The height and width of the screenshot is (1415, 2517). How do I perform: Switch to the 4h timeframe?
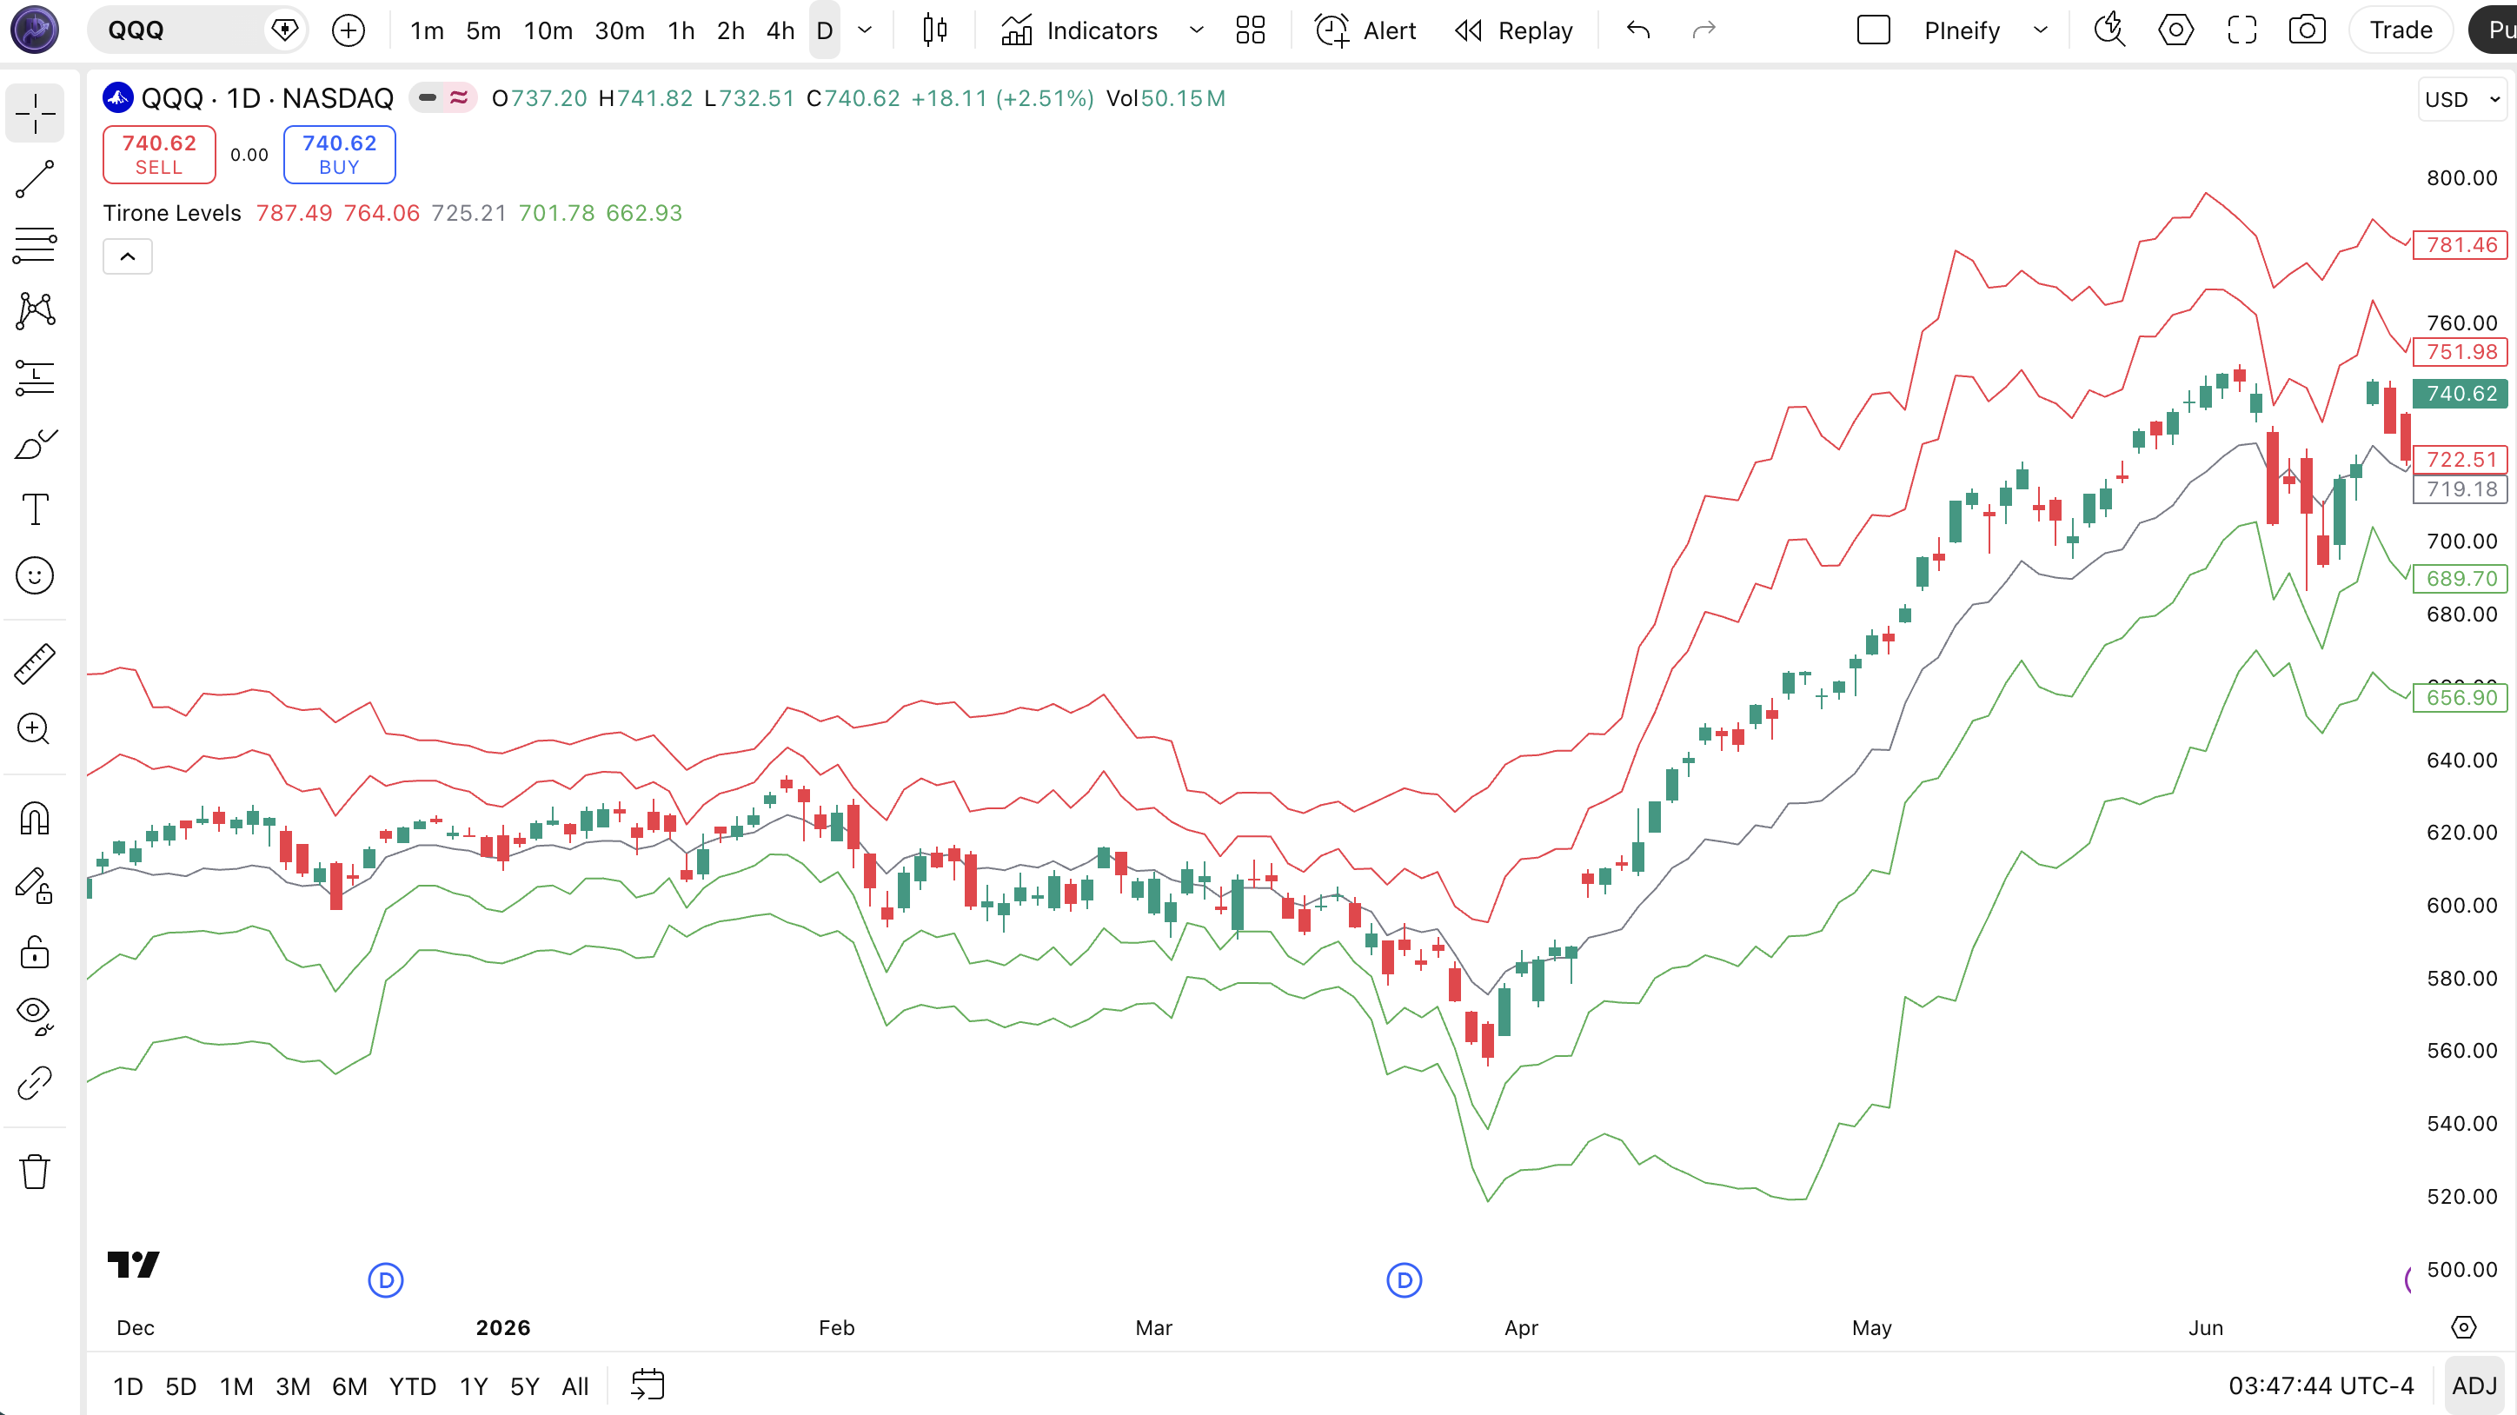tap(780, 30)
